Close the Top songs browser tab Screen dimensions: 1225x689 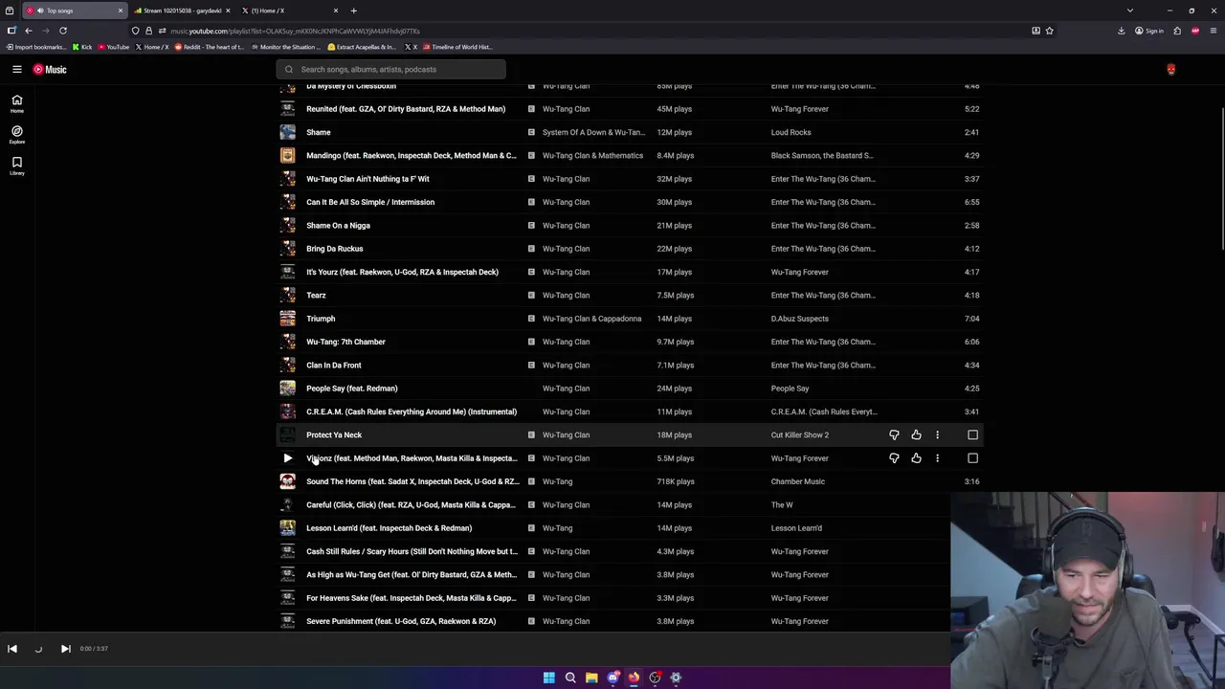tap(121, 11)
